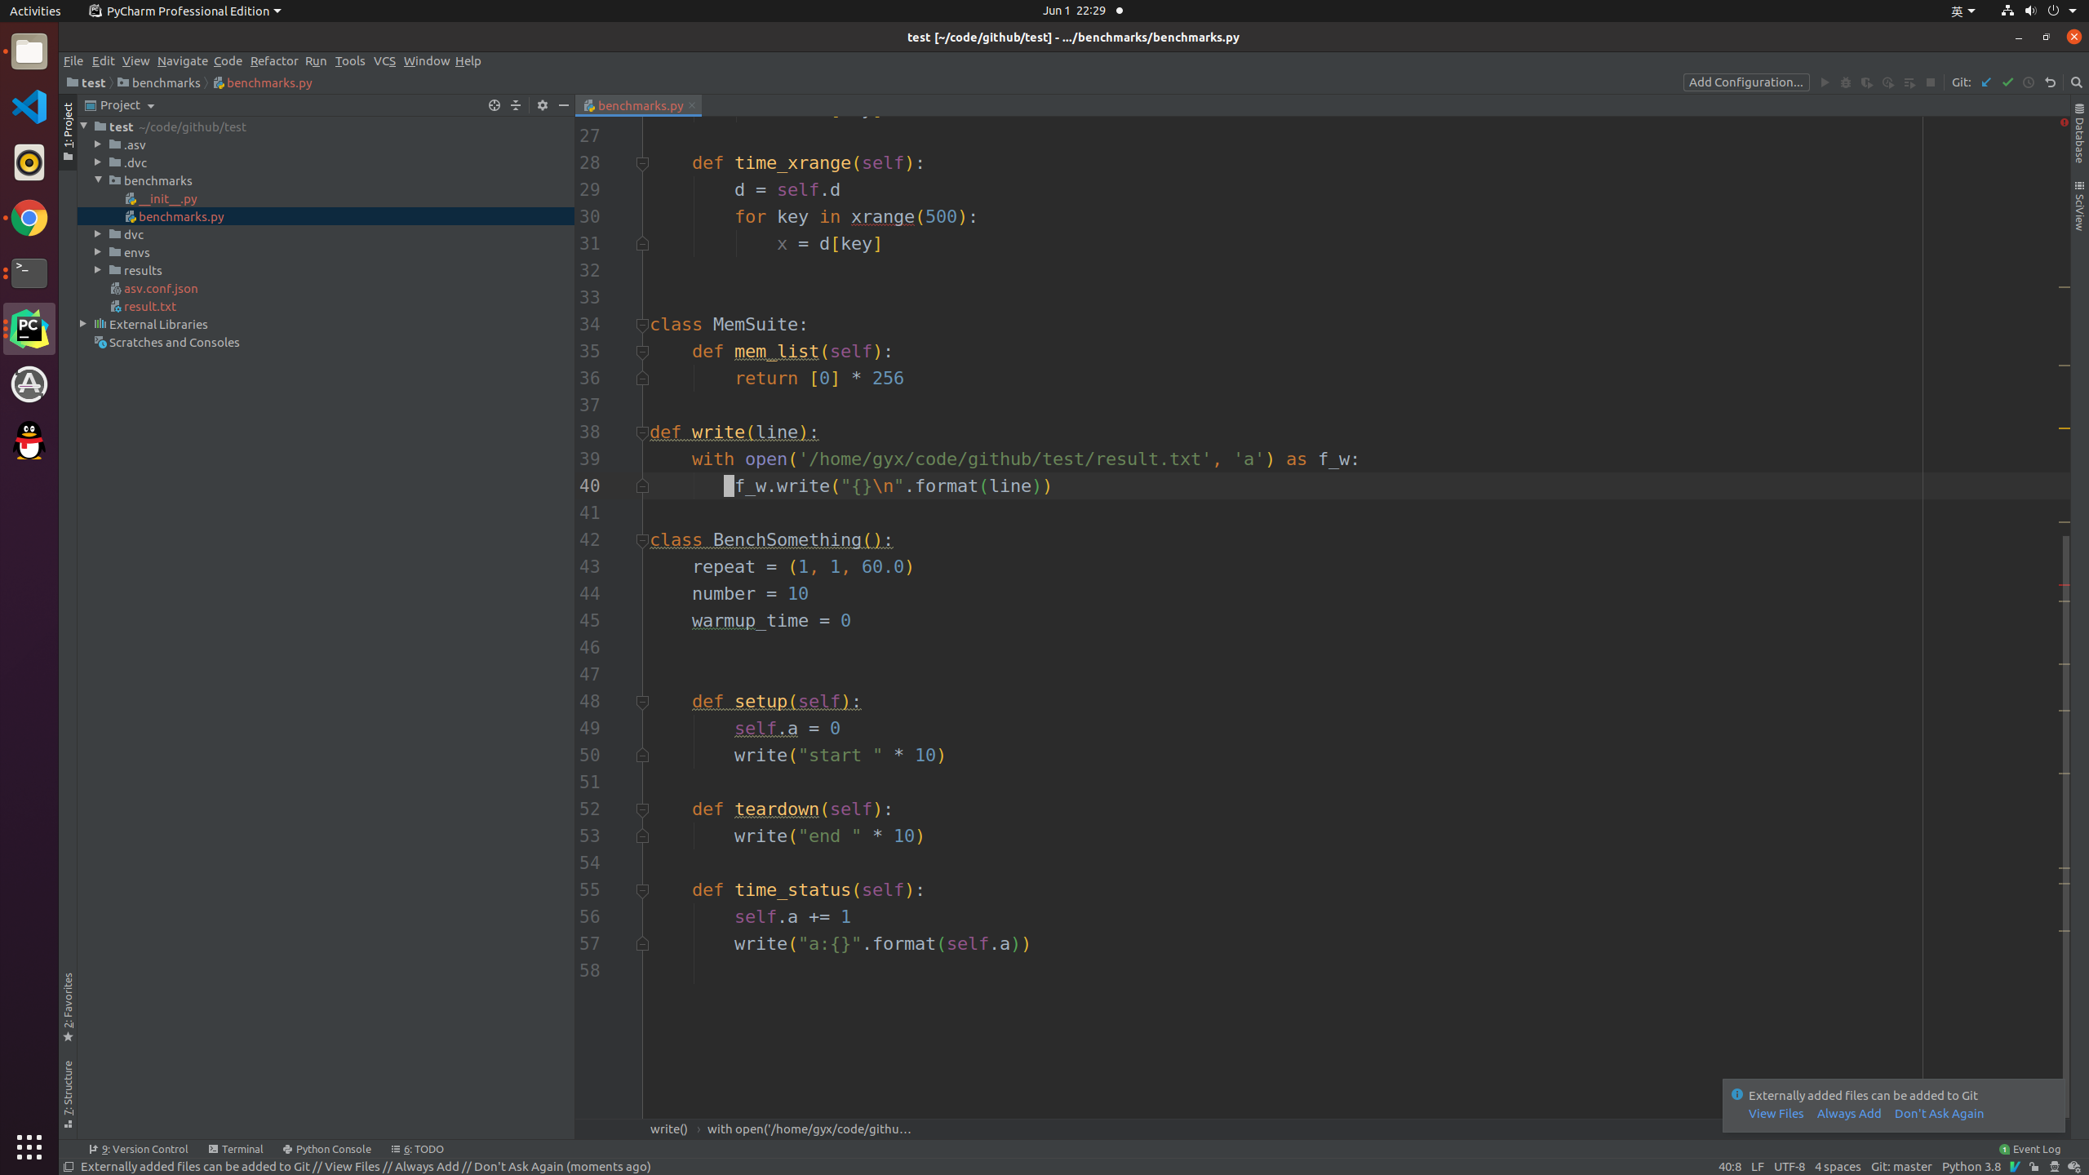Screen dimensions: 2089x1175
Task: Open the Add Configuration dropdown
Action: coord(1746,82)
